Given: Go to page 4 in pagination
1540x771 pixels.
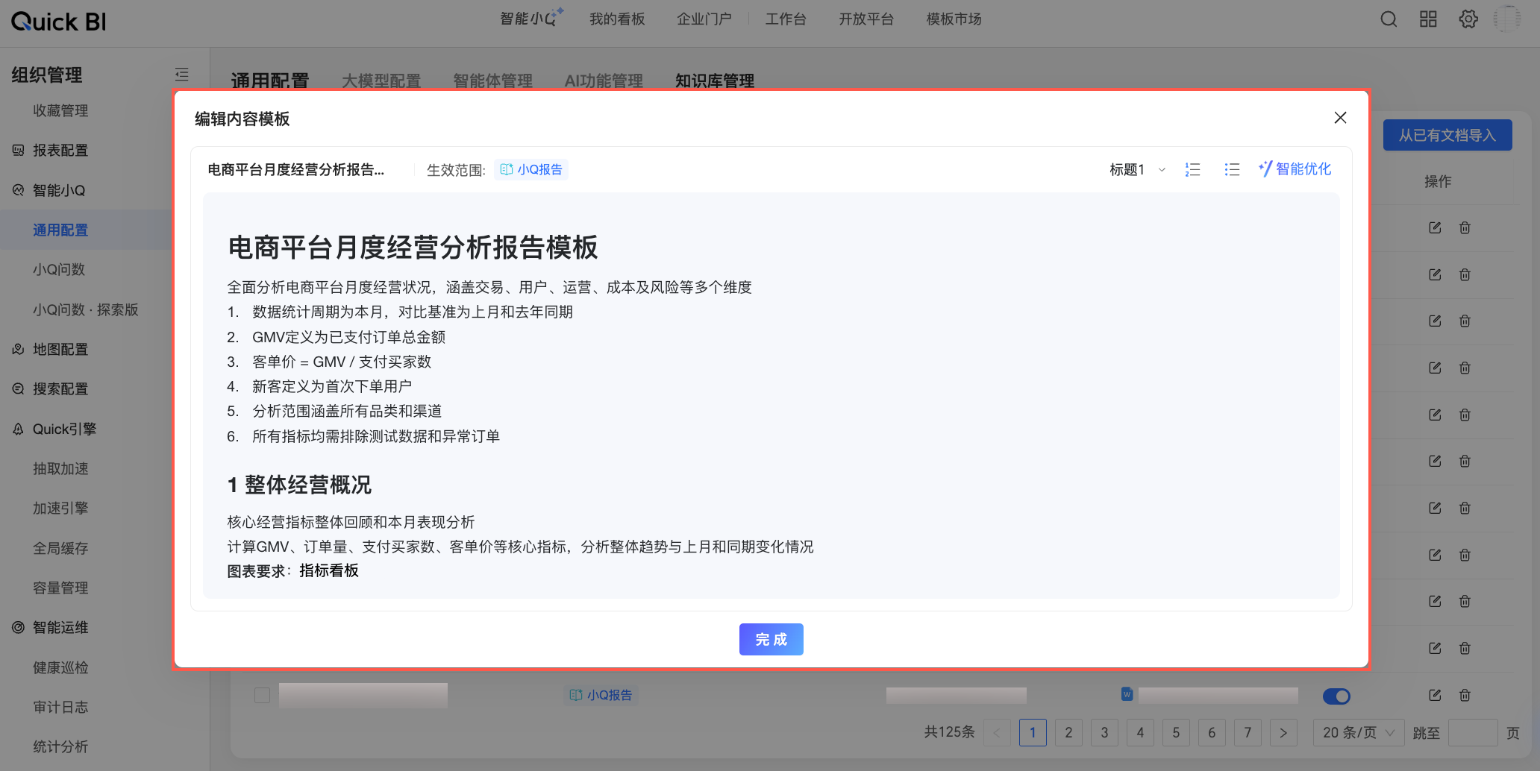Looking at the screenshot, I should tap(1140, 733).
